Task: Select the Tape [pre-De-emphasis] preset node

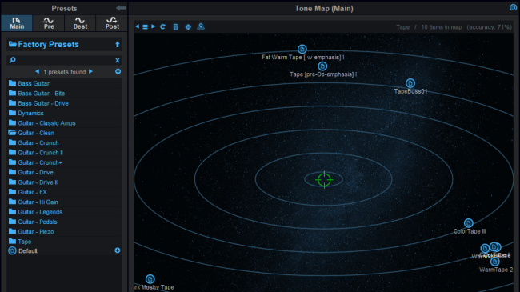Action: (322, 66)
